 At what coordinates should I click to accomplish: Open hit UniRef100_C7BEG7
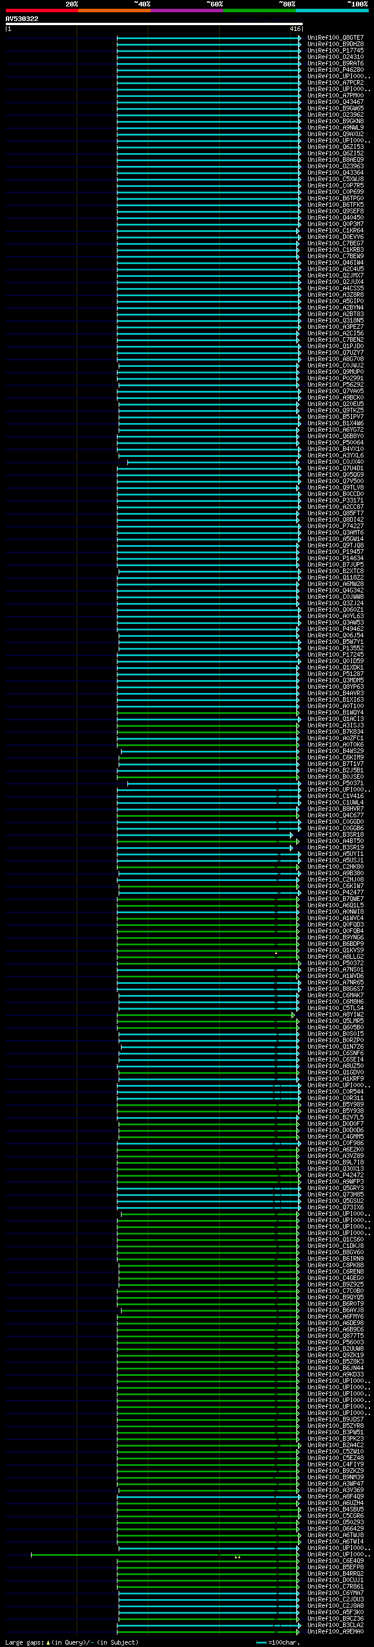click(335, 243)
